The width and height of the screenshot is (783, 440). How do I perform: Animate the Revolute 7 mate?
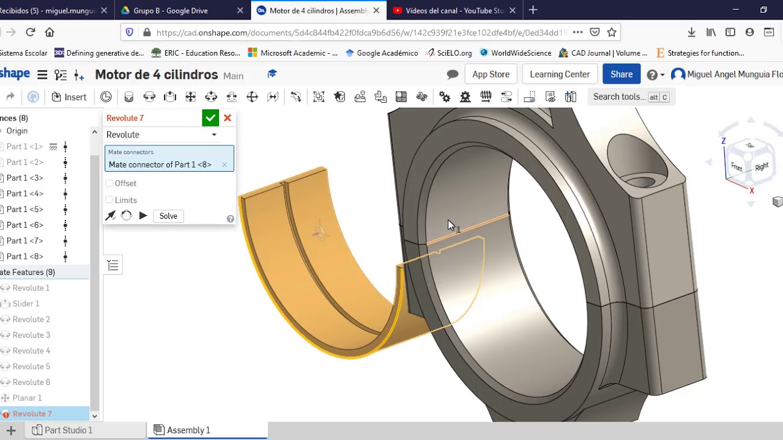click(143, 216)
